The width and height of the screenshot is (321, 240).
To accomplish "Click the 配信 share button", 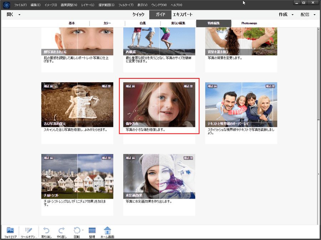I will point(305,15).
